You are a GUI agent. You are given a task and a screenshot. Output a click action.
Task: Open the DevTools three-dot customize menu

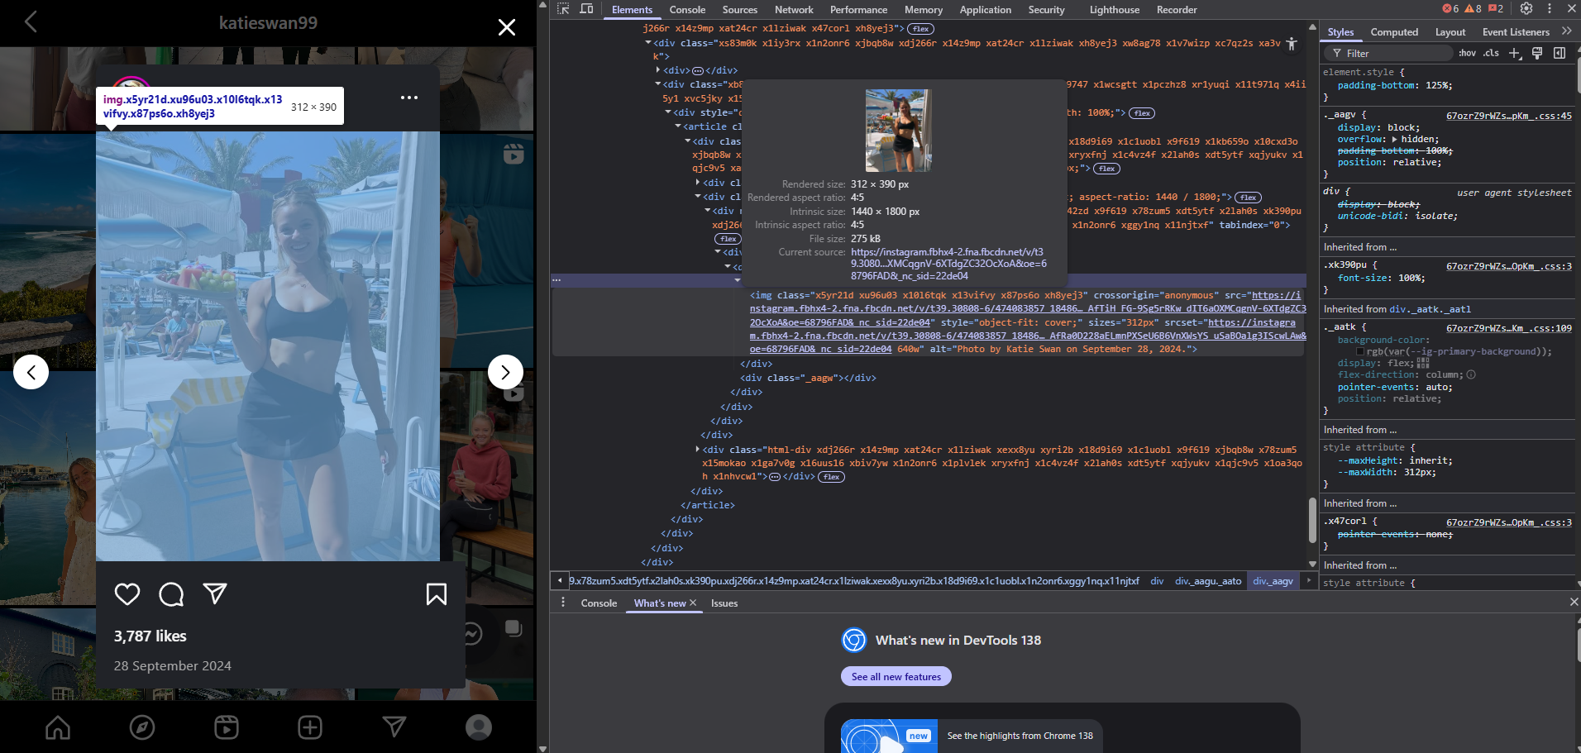coord(1550,8)
